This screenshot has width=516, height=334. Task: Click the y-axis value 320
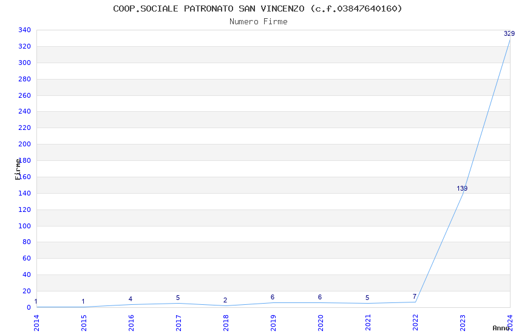(x=25, y=46)
